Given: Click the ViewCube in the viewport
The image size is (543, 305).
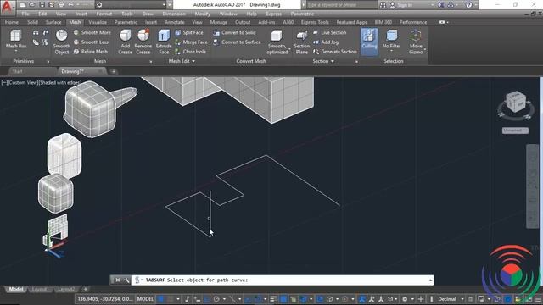Looking at the screenshot, I should point(515,102).
